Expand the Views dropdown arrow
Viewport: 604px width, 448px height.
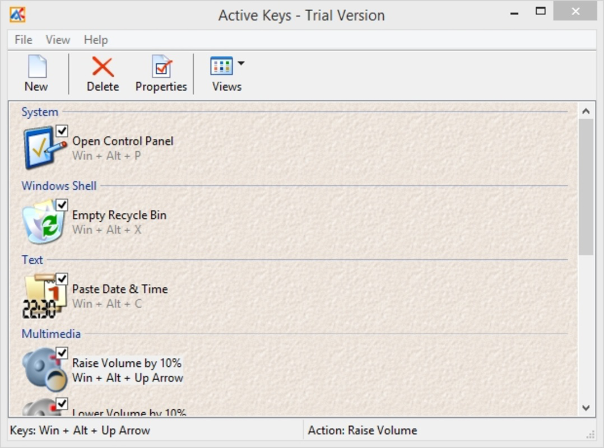(x=241, y=63)
